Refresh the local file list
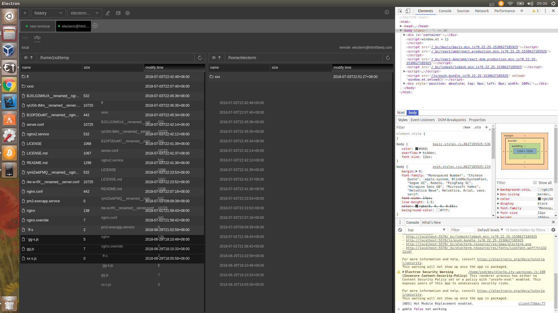The height and width of the screenshot is (313, 558). click(x=200, y=58)
